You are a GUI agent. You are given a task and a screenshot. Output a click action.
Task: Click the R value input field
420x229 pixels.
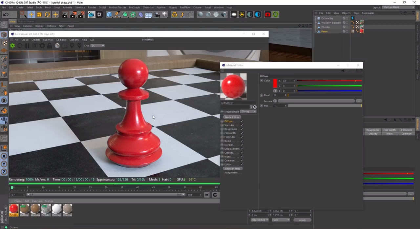point(288,81)
